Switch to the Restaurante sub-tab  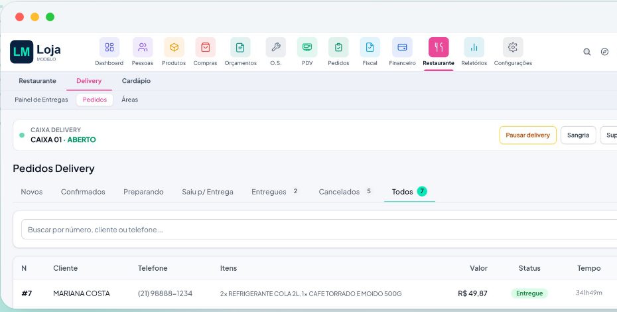click(x=37, y=81)
